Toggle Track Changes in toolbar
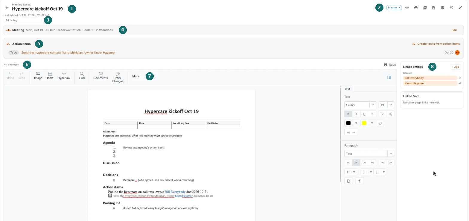Image resolution: width=469 pixels, height=221 pixels. coord(118,77)
